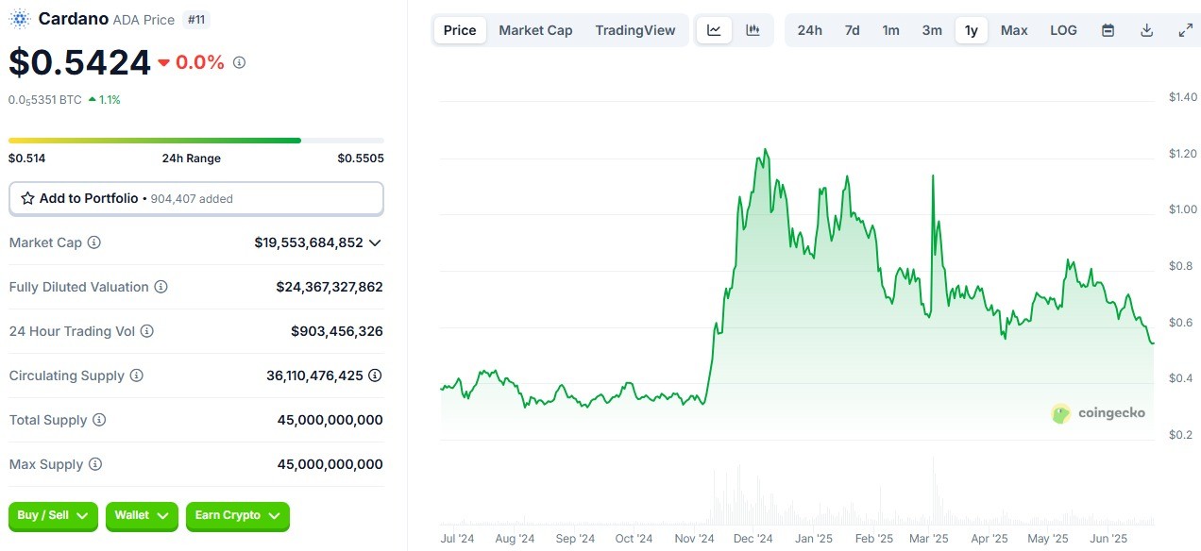Viewport: 1201px width, 551px height.
Task: Show Circulating Supply info icon
Action: [137, 376]
